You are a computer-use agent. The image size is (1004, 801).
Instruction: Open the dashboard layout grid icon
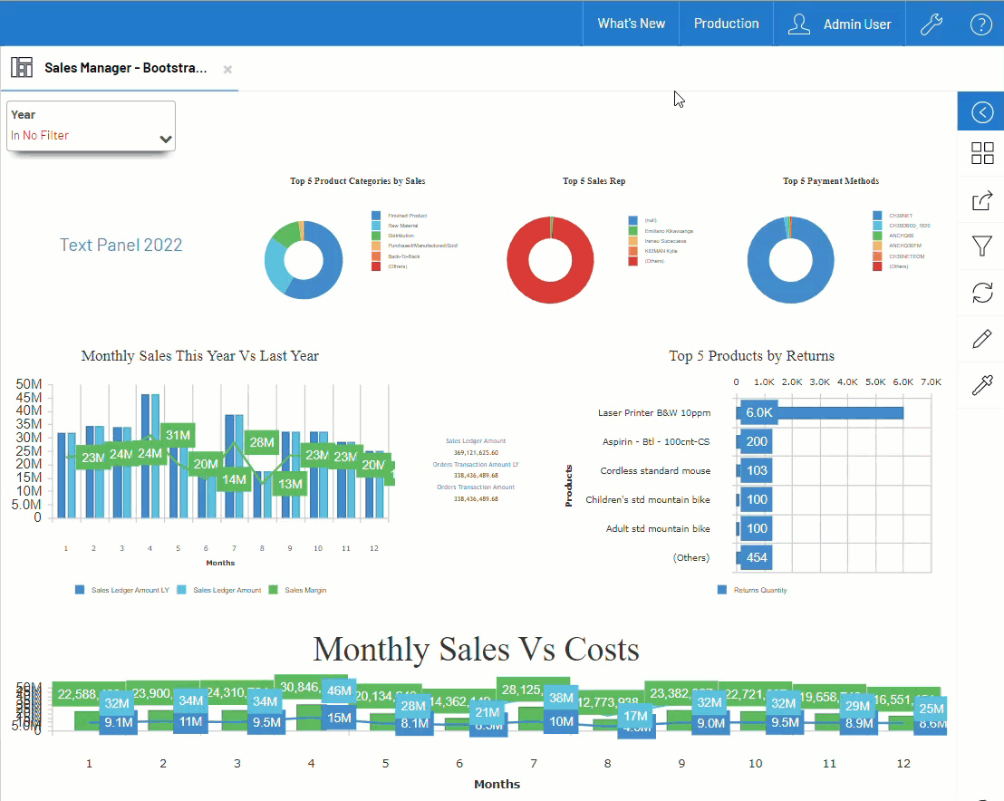pos(981,154)
